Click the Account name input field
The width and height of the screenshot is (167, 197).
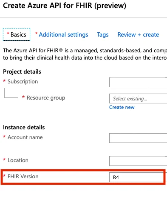138,138
